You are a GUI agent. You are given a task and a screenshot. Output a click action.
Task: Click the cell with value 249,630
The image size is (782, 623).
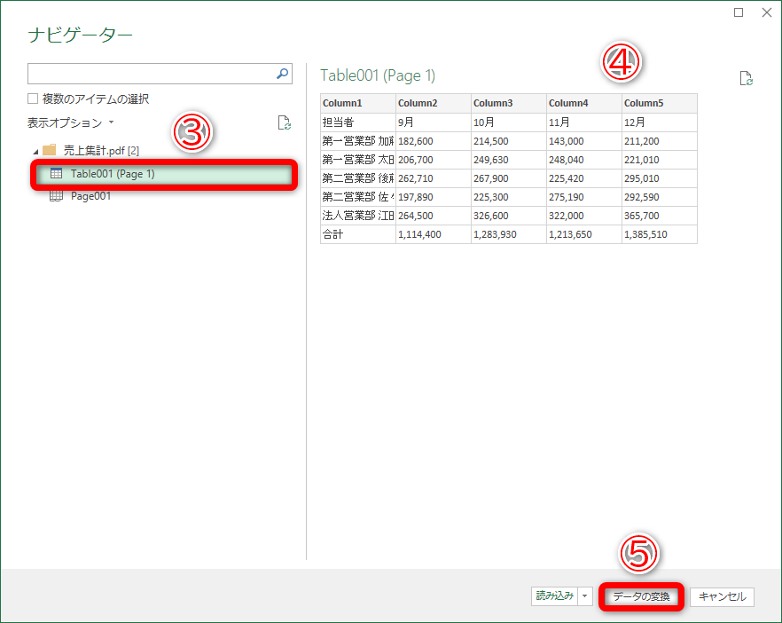tap(509, 160)
